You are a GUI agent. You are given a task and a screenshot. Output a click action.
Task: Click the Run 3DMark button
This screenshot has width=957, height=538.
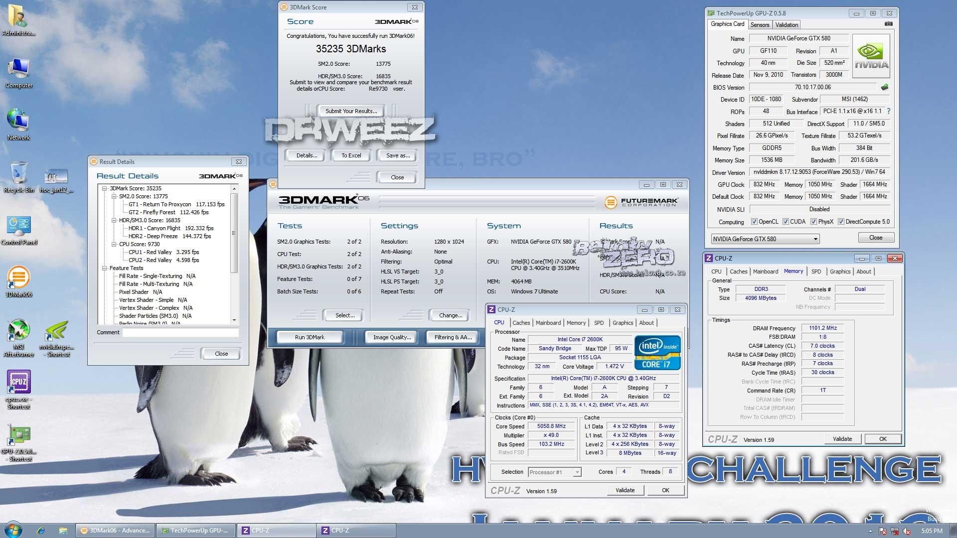(x=310, y=337)
